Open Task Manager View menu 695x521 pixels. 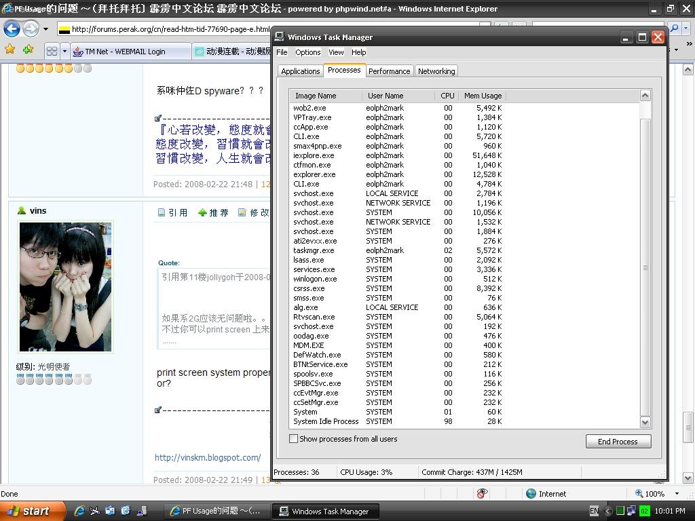click(336, 52)
